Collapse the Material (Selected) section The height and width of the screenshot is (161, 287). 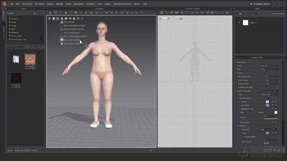pos(236,91)
